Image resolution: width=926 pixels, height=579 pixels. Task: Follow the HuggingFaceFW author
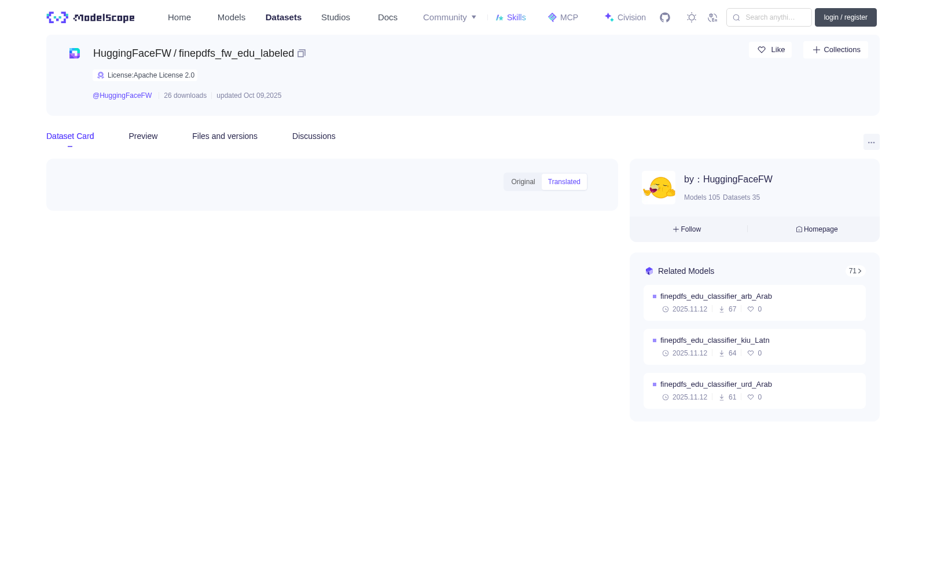pyautogui.click(x=687, y=229)
